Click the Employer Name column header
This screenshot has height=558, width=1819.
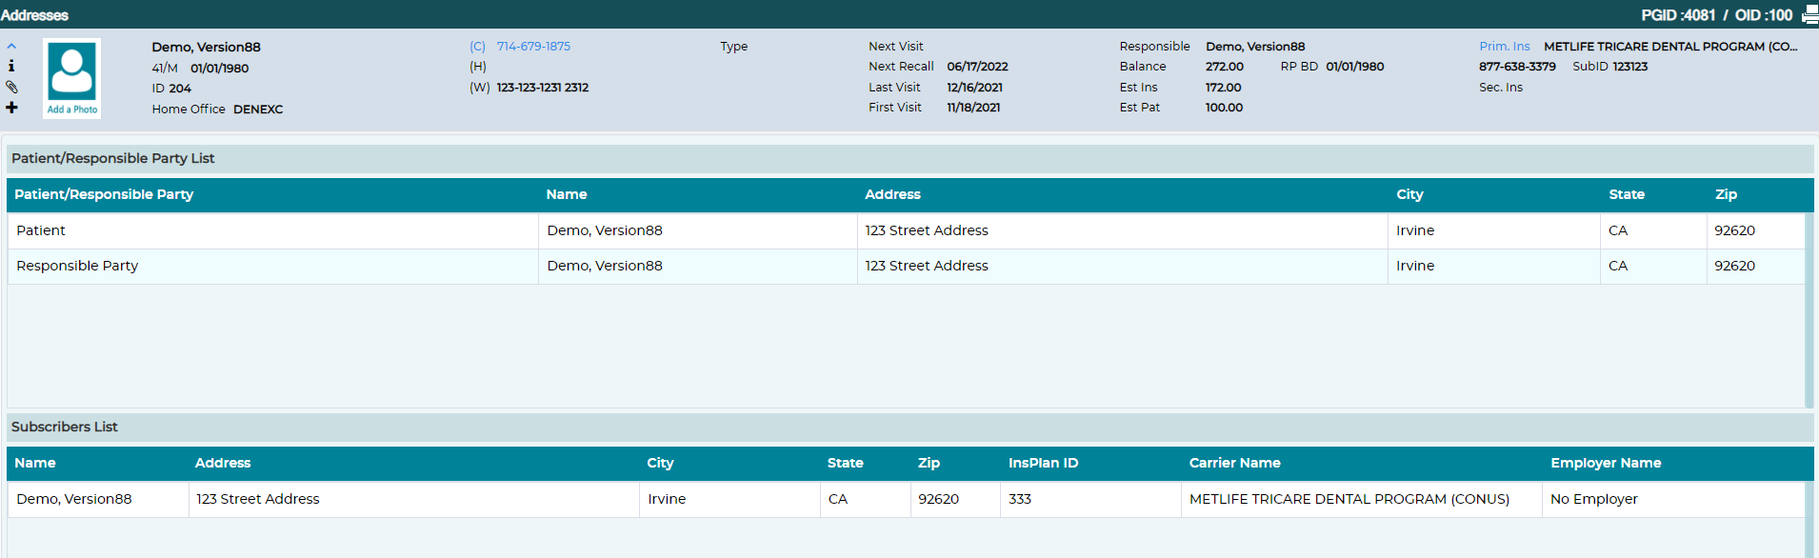click(x=1606, y=463)
